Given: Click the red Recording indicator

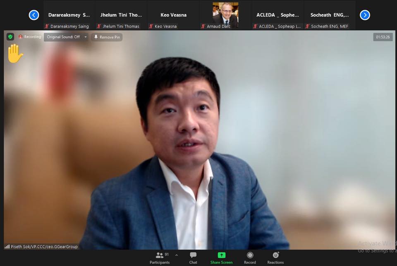Looking at the screenshot, I should [x=30, y=37].
